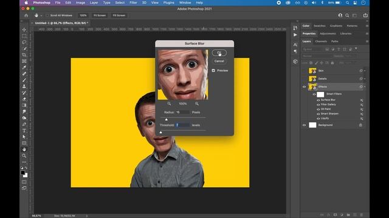Image resolution: width=389 pixels, height=218 pixels.
Task: Open the Actions play panel icon
Action: pos(295,35)
